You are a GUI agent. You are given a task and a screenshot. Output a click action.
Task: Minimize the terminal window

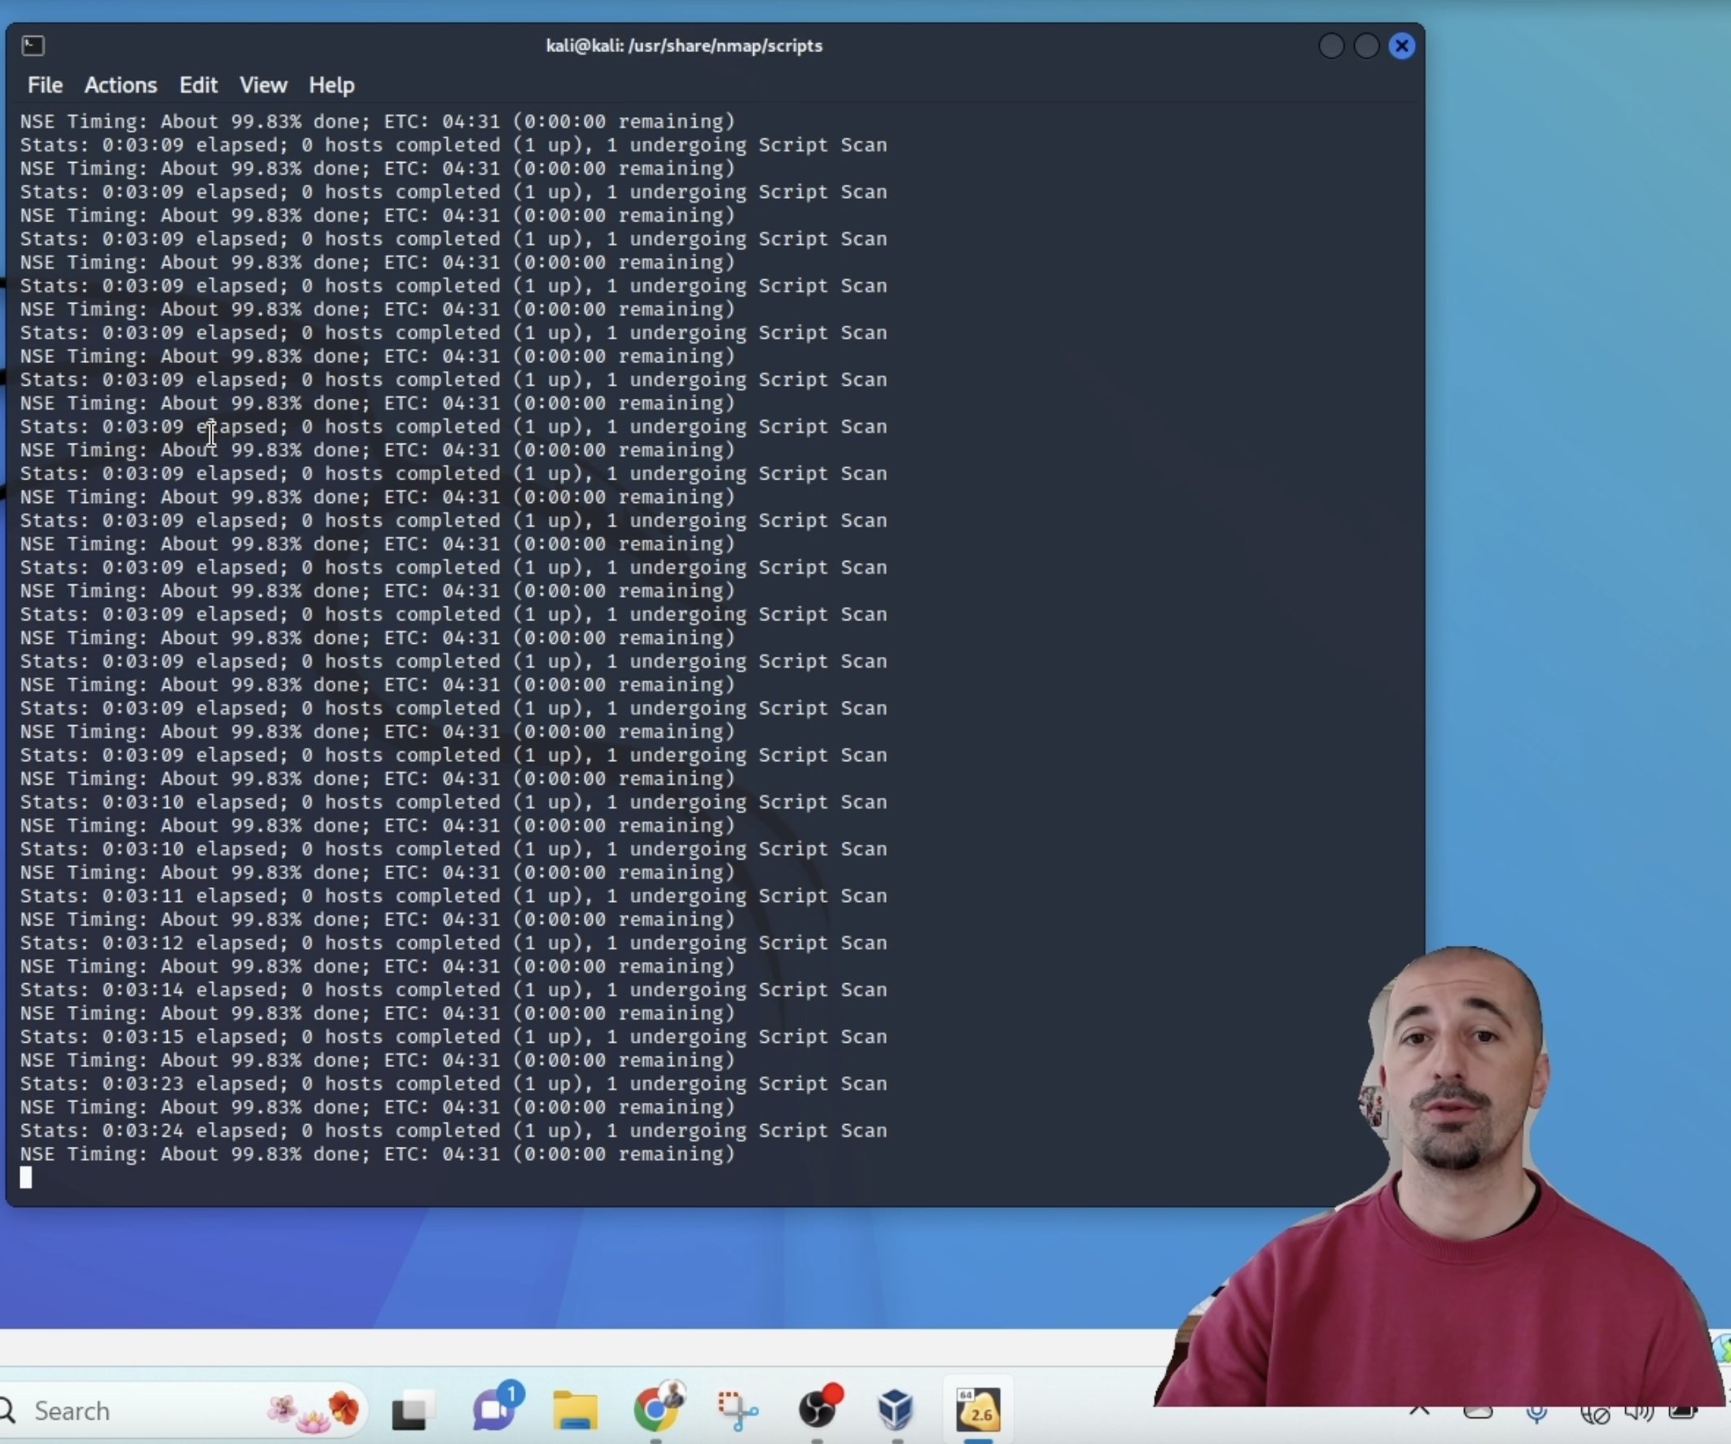coord(1330,46)
